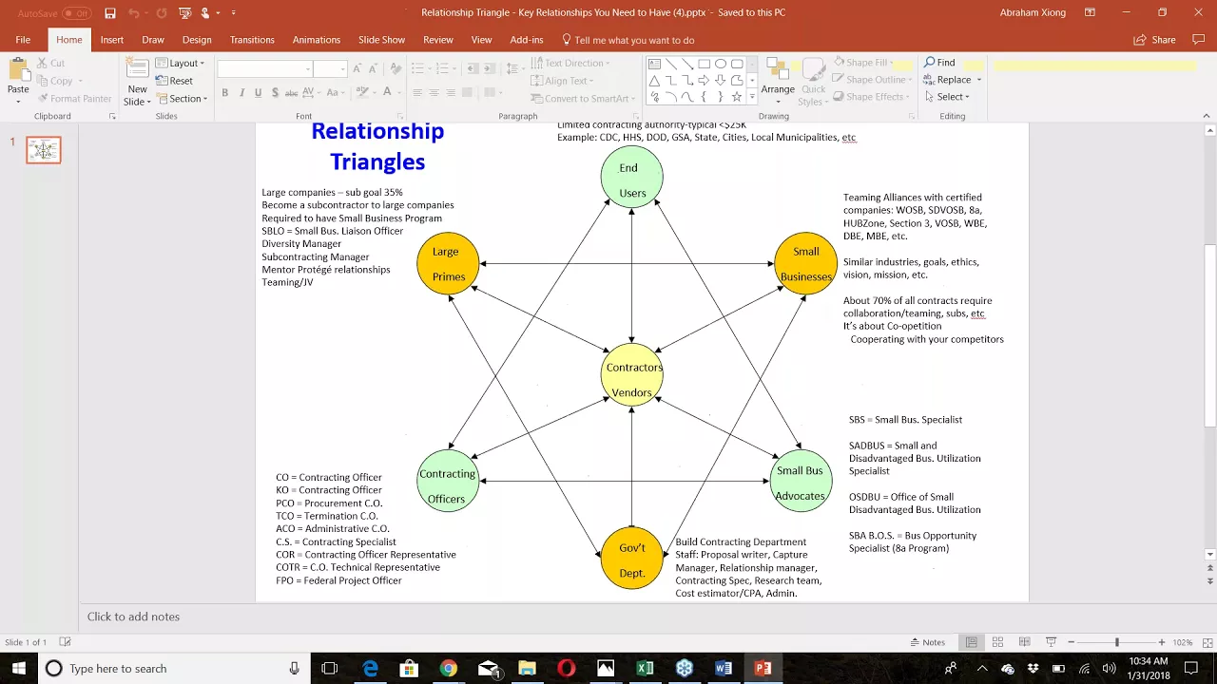Open the Section dropdown

pyautogui.click(x=182, y=99)
